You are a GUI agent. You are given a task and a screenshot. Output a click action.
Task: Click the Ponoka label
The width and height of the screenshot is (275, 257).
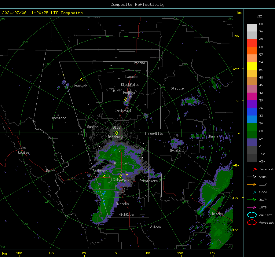click(x=139, y=63)
